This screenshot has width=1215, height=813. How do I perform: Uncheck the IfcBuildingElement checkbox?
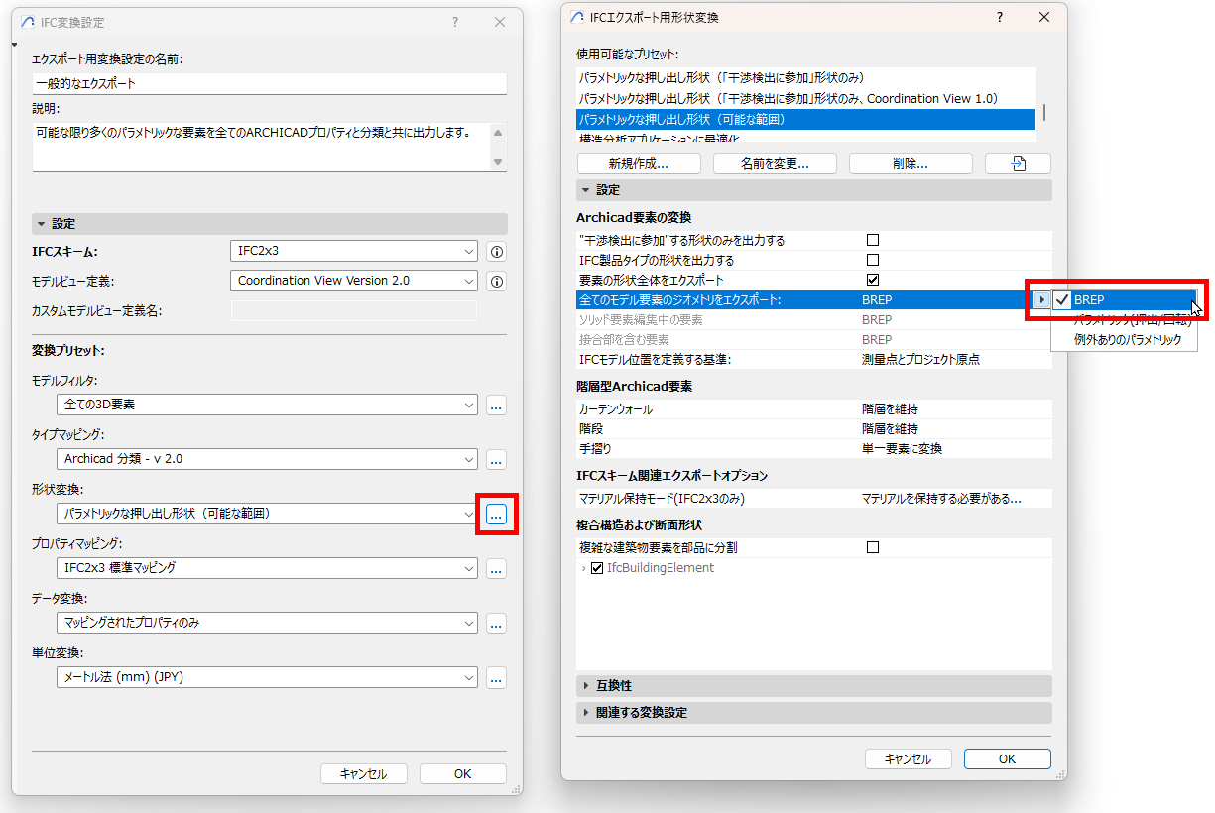597,568
